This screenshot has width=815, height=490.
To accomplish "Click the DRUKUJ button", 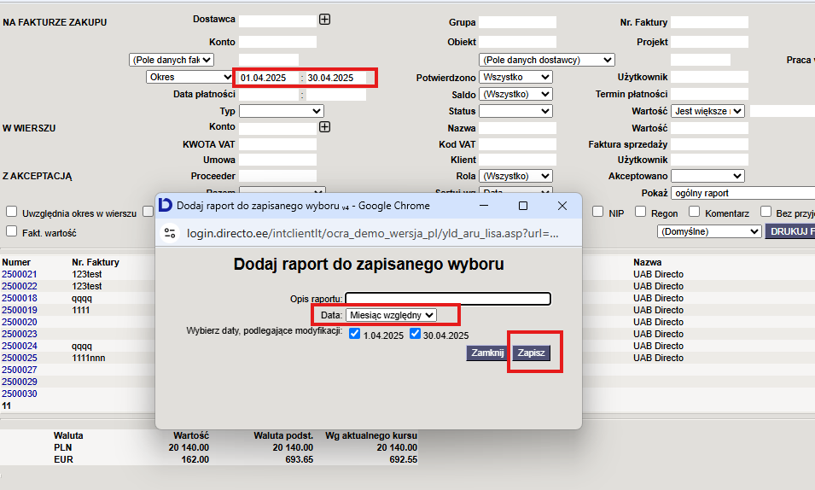I will click(x=790, y=231).
